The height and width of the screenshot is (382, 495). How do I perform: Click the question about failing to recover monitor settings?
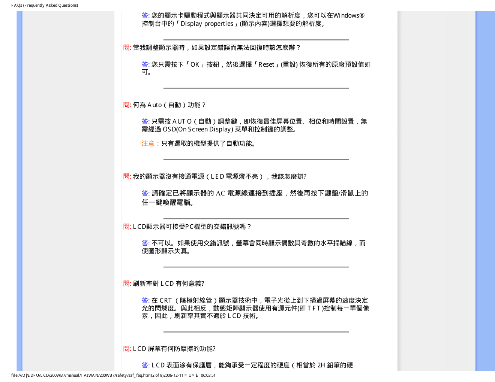tap(212, 48)
